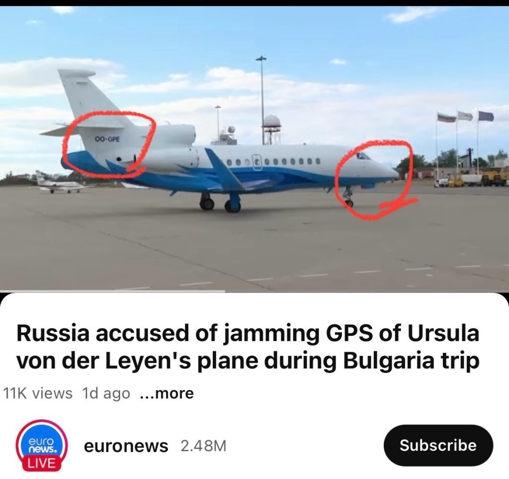Tap the 1d ago upload date
The width and height of the screenshot is (509, 479).
pyautogui.click(x=106, y=394)
